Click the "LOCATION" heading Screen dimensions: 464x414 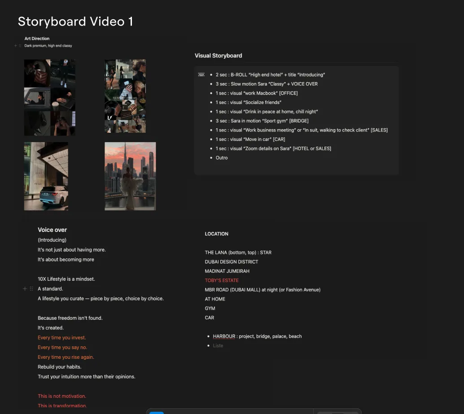217,234
